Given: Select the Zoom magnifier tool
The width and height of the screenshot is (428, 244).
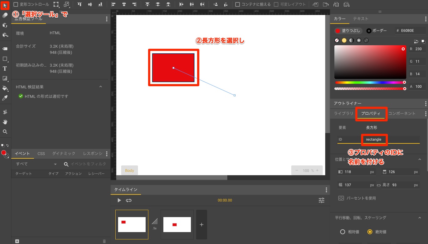Looking at the screenshot, I should pyautogui.click(x=5, y=131).
